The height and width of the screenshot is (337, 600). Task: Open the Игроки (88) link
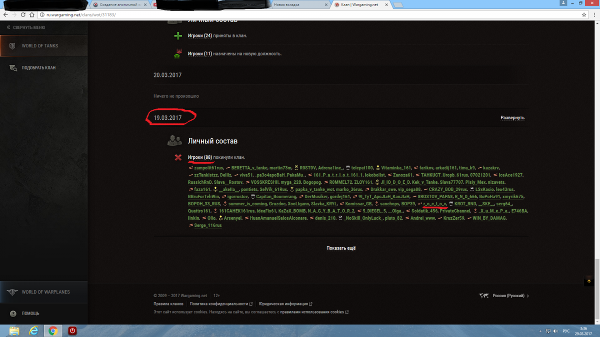(200, 157)
